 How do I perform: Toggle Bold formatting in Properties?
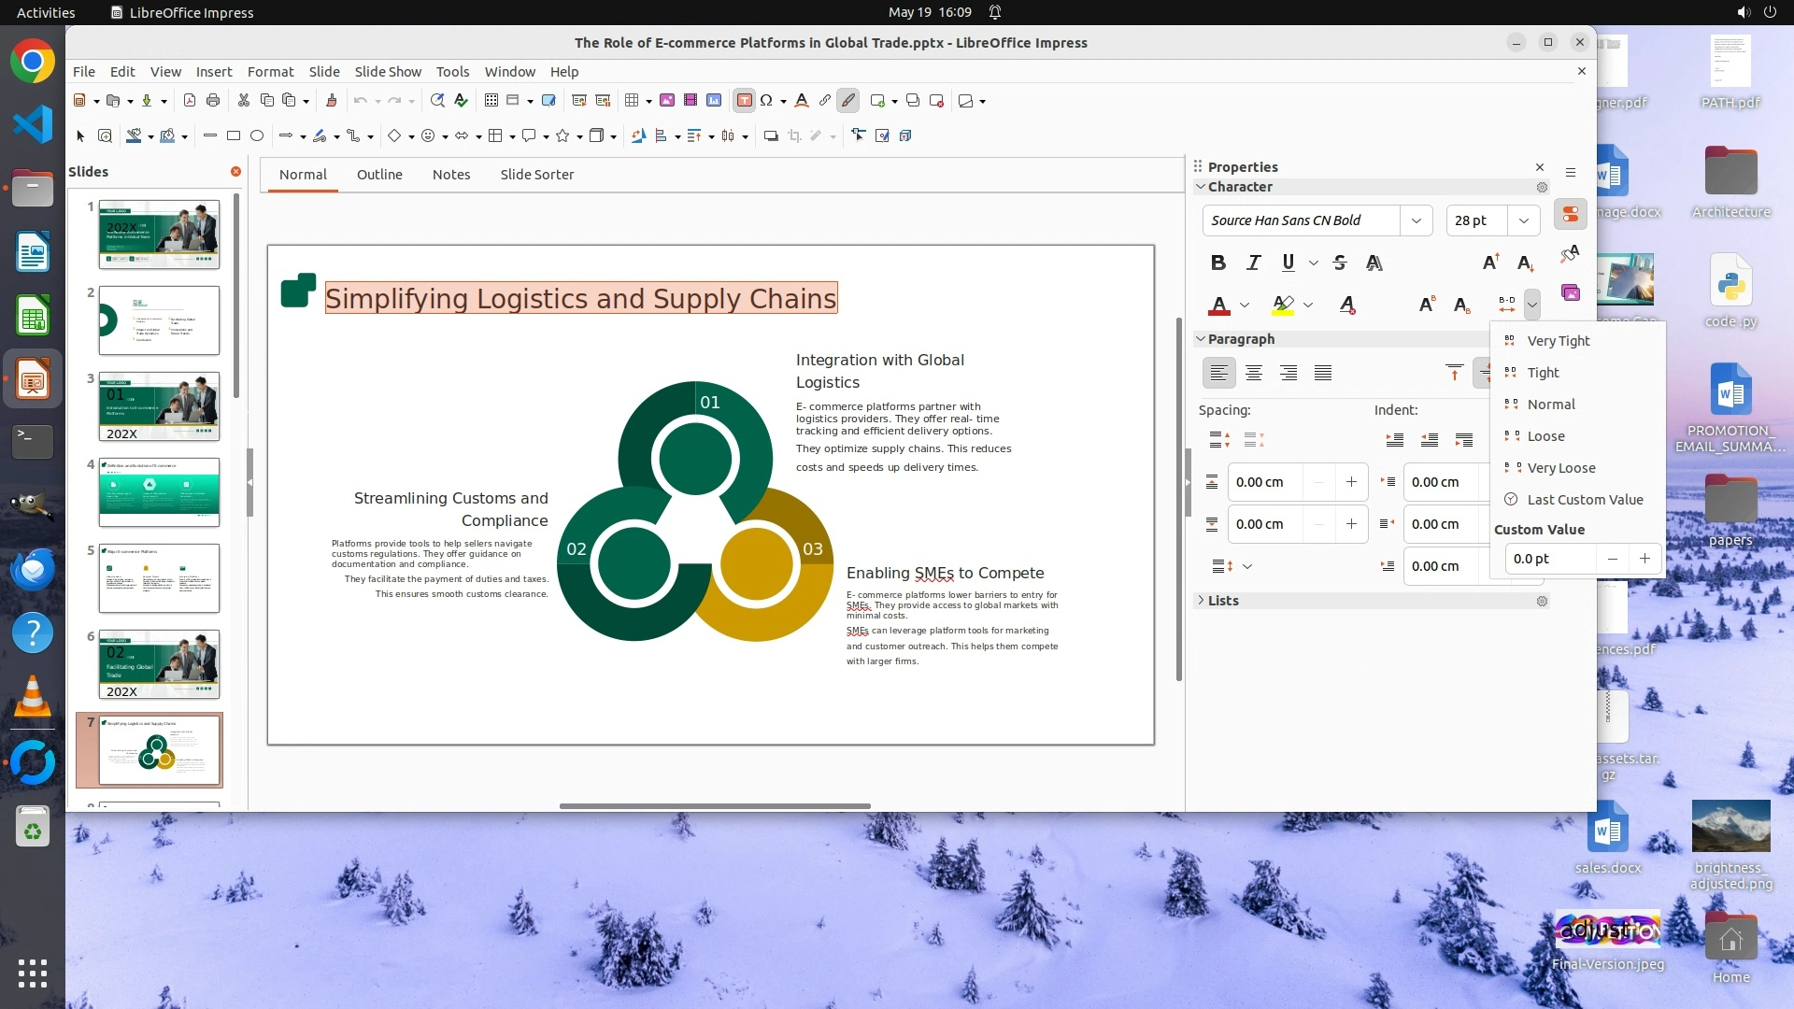point(1217,263)
